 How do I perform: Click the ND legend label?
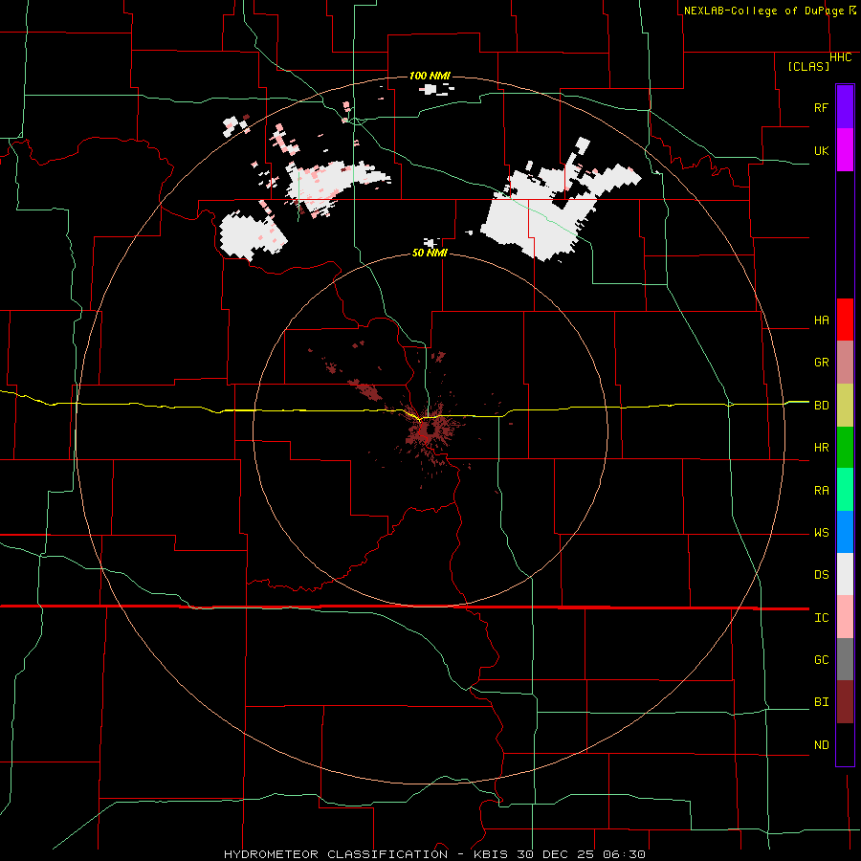[821, 745]
